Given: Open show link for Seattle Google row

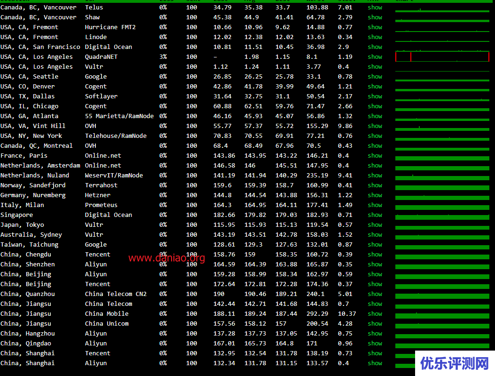Looking at the screenshot, I should point(375,76).
